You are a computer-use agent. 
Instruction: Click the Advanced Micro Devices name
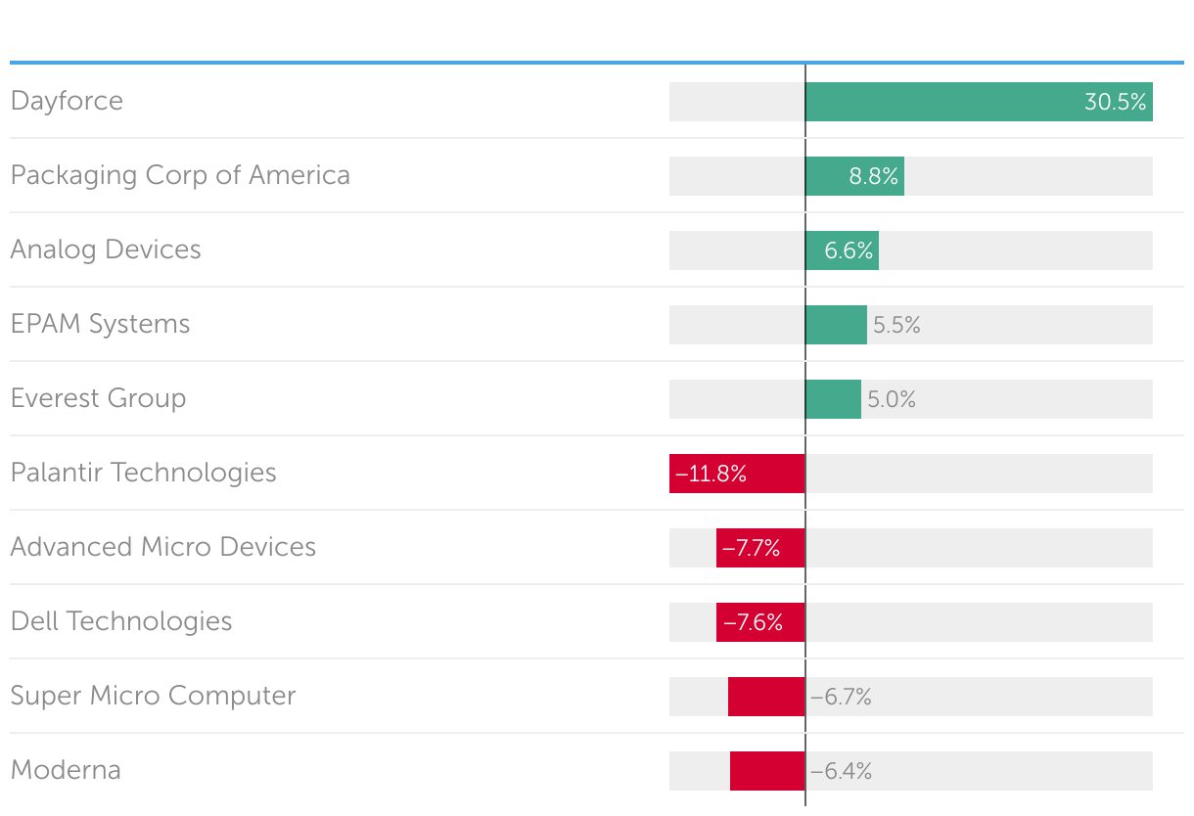tap(163, 547)
